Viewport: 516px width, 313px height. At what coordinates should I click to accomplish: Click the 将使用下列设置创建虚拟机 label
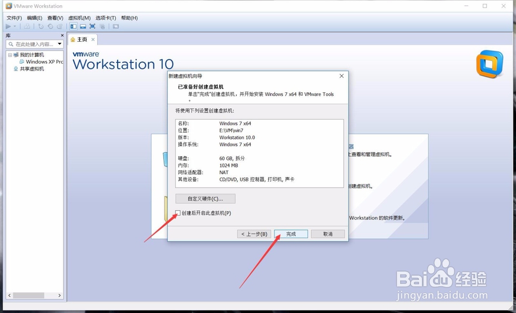point(205,110)
